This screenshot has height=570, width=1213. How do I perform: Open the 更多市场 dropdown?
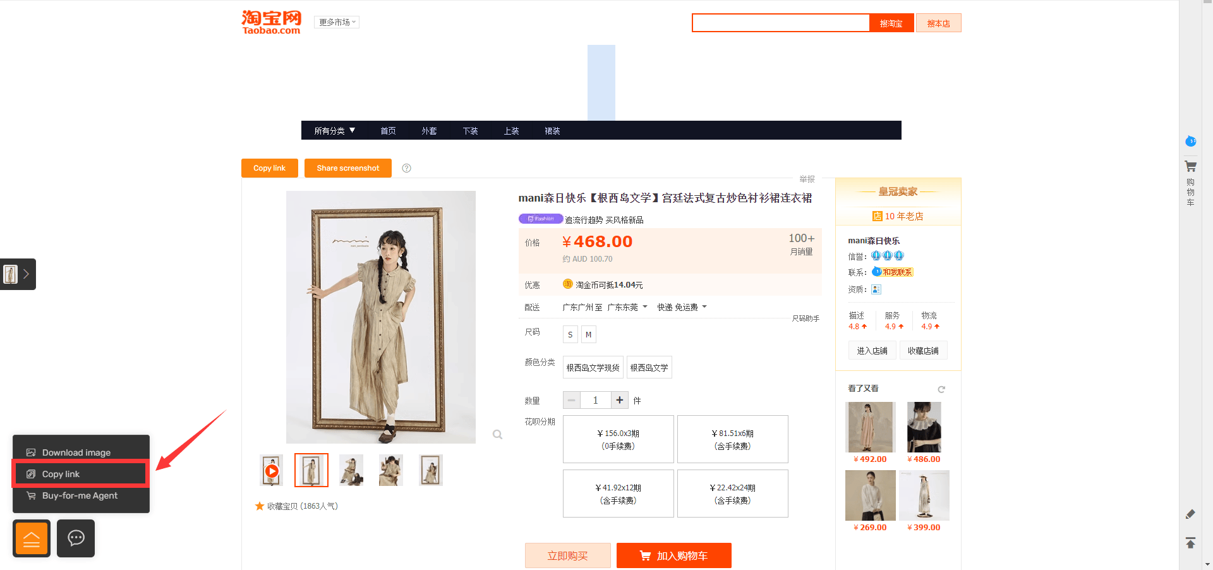coord(337,22)
